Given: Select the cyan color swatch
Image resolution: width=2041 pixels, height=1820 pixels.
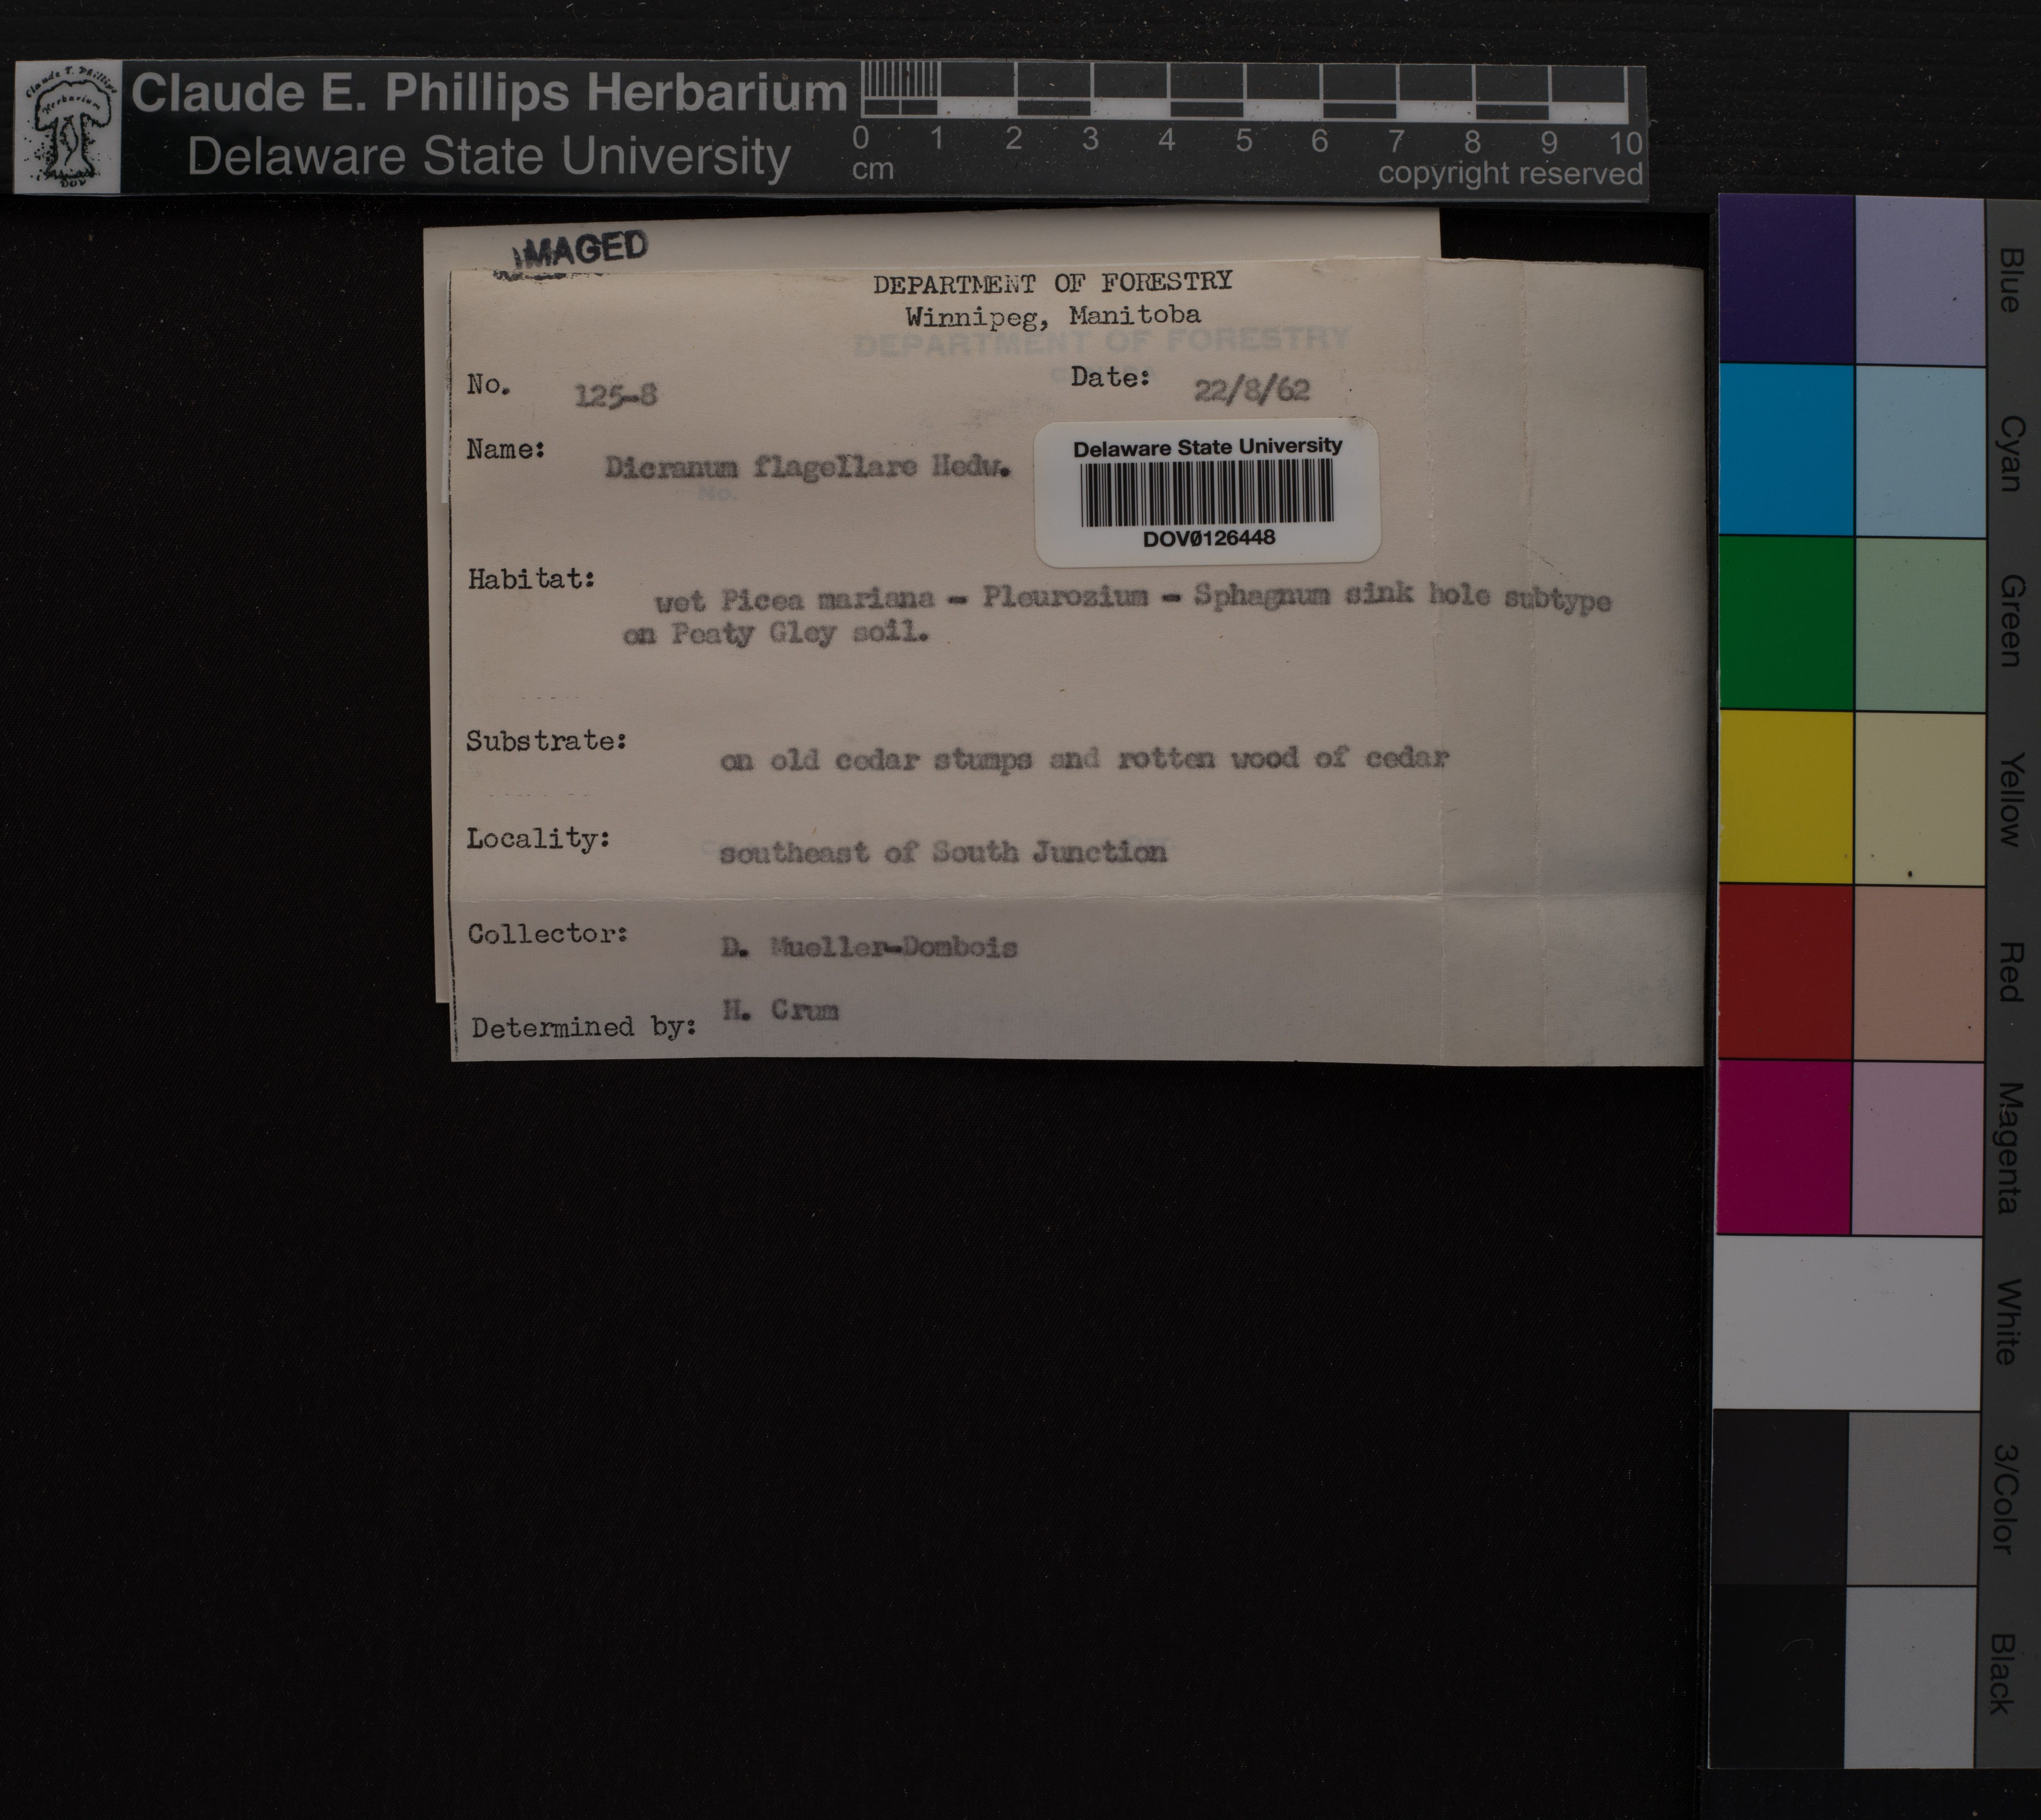Looking at the screenshot, I should (x=1786, y=450).
